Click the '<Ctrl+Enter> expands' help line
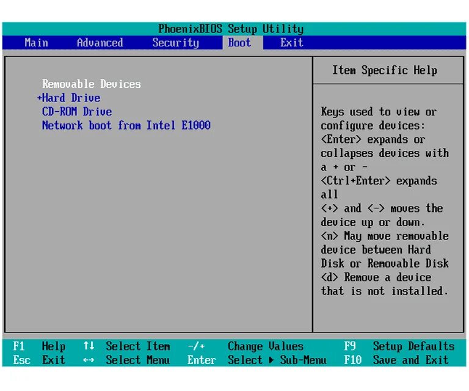469x391 pixels. [379, 181]
